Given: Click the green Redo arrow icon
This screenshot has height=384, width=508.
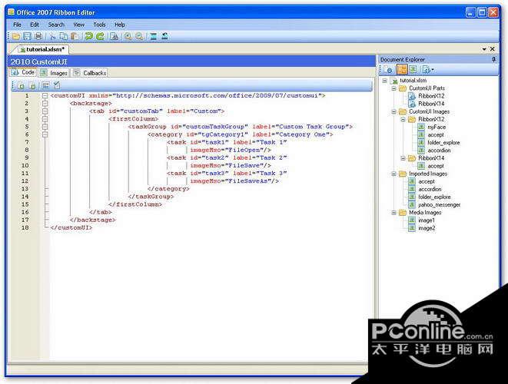Looking at the screenshot, I should pos(100,37).
